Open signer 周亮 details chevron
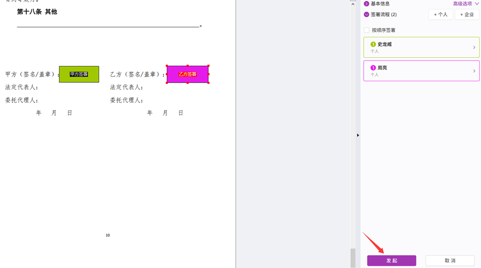 click(474, 71)
